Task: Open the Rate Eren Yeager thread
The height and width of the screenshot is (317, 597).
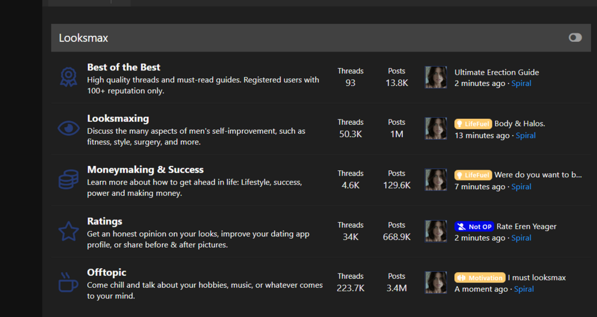Action: click(x=526, y=226)
